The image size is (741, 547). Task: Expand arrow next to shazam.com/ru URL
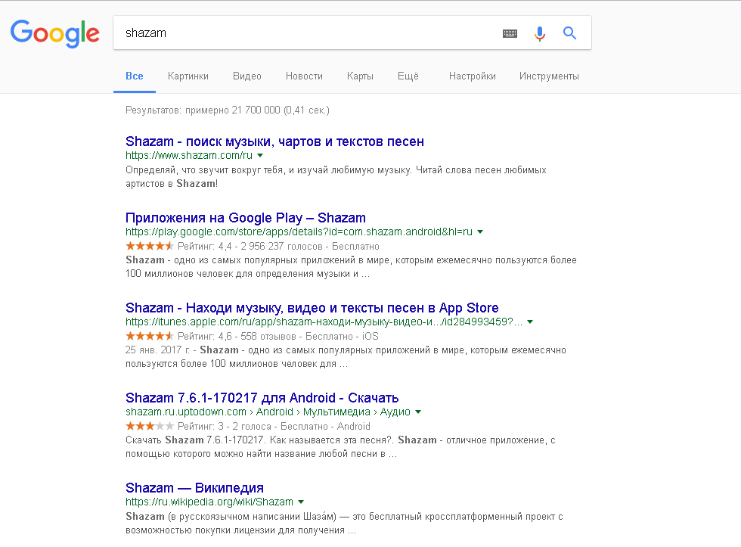tap(260, 156)
